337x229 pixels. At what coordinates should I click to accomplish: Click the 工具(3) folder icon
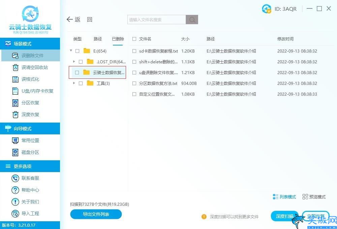coord(90,83)
